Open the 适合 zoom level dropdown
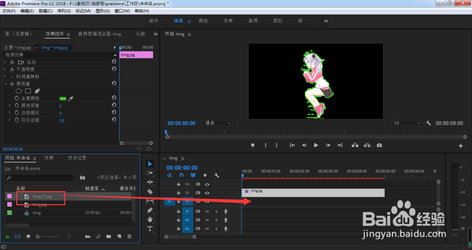 [217, 123]
